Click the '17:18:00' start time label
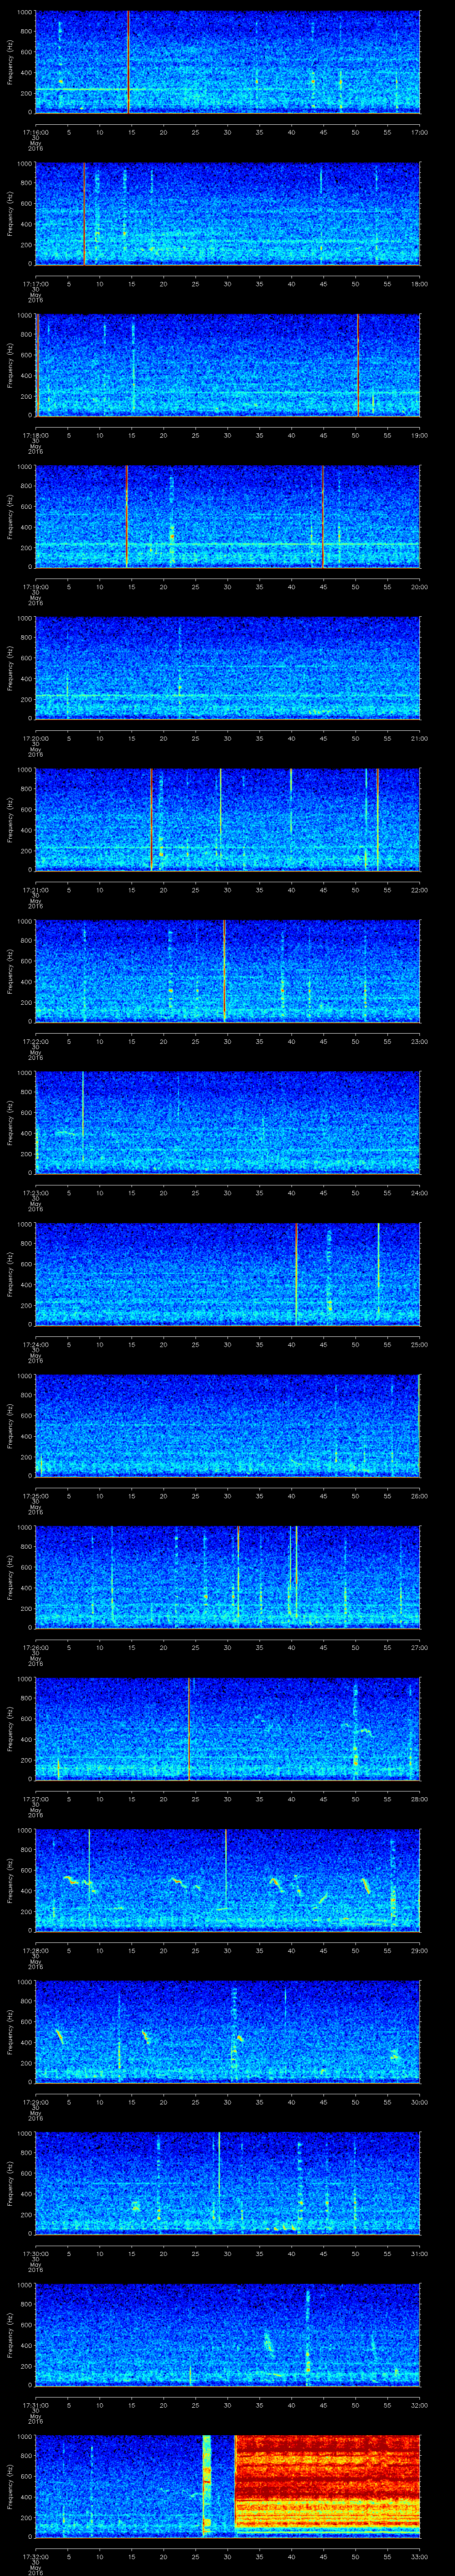Viewport: 455px width, 2576px height. point(35,435)
